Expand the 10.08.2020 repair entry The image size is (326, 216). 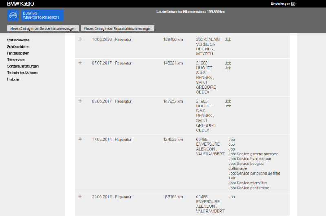[x=80, y=39]
